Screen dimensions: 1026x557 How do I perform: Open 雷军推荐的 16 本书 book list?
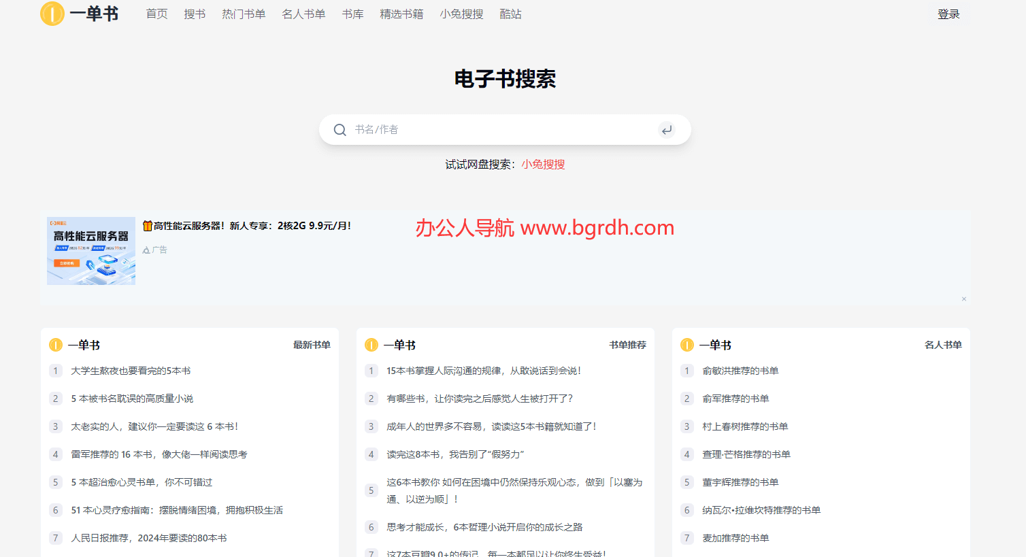(x=159, y=455)
